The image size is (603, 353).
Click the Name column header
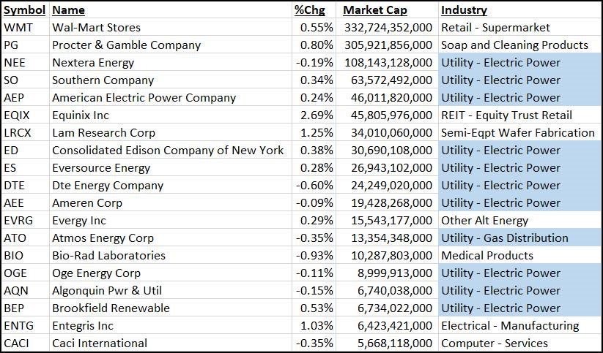68,10
